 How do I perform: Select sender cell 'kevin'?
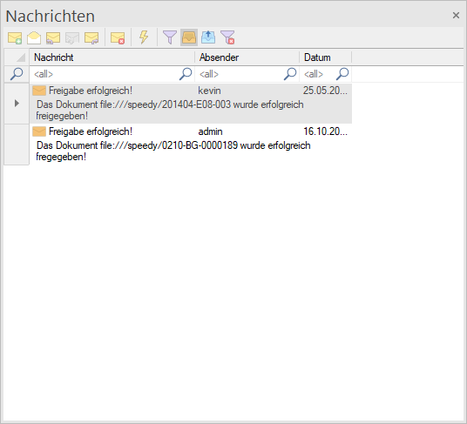[x=209, y=91]
